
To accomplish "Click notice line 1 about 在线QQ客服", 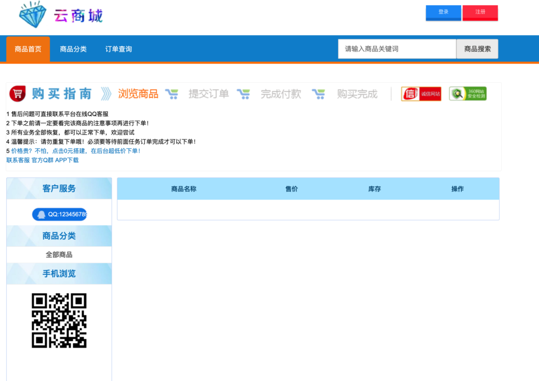I will pos(57,114).
